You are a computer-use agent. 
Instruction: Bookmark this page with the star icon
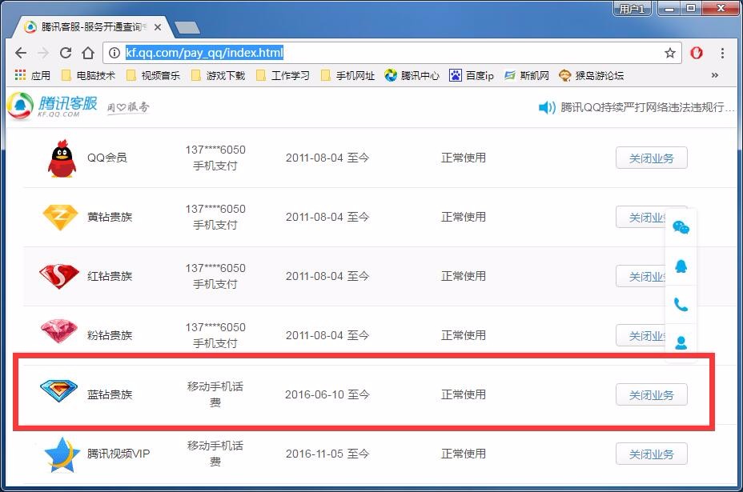(x=669, y=53)
